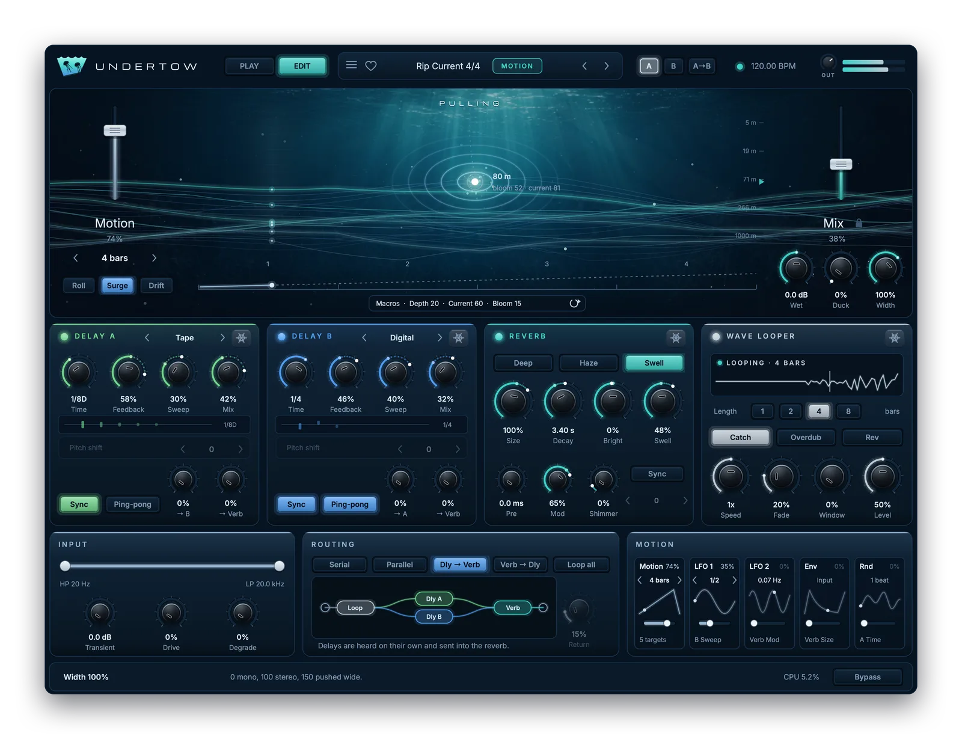Click the Motion vertical fader handle
The image size is (962, 739).
point(115,130)
